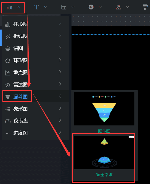Pick the funnel chart preview thumbnail
Viewport: 150px width, 184px height.
click(x=104, y=109)
